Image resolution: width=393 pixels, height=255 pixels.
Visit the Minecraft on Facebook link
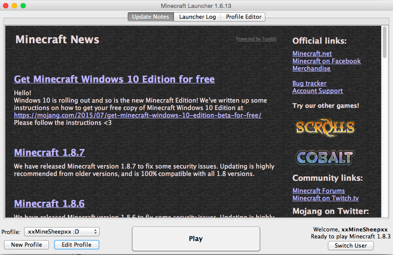coord(327,61)
